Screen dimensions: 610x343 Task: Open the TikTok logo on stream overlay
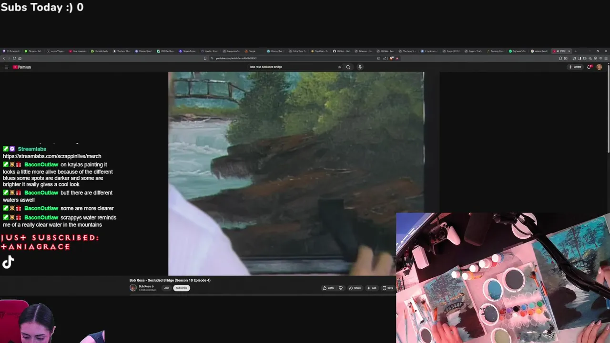[8, 262]
